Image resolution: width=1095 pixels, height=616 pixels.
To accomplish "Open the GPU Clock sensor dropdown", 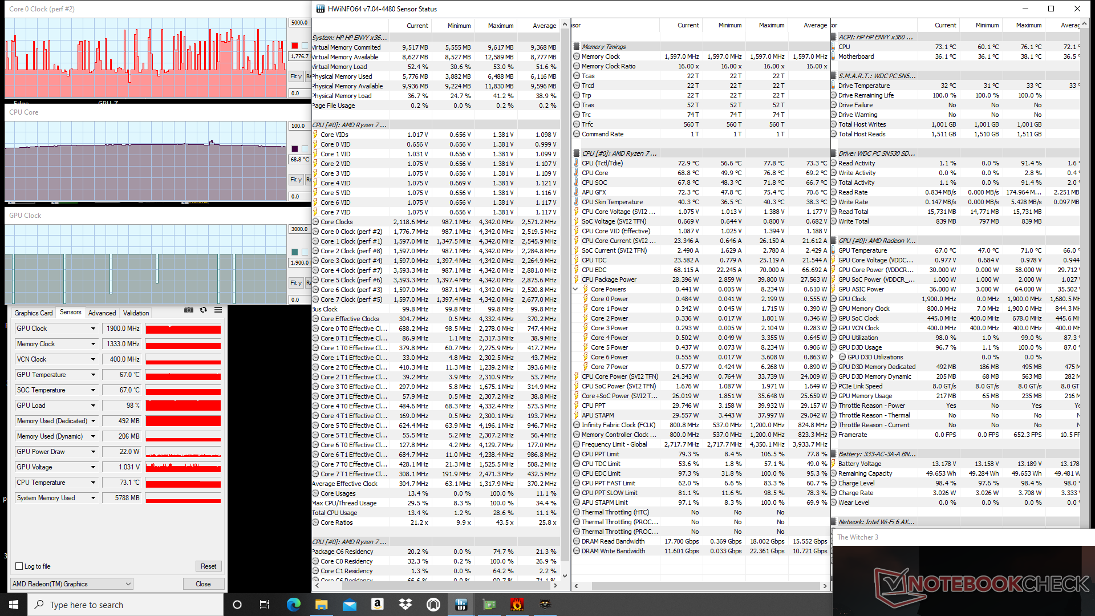I will point(93,329).
